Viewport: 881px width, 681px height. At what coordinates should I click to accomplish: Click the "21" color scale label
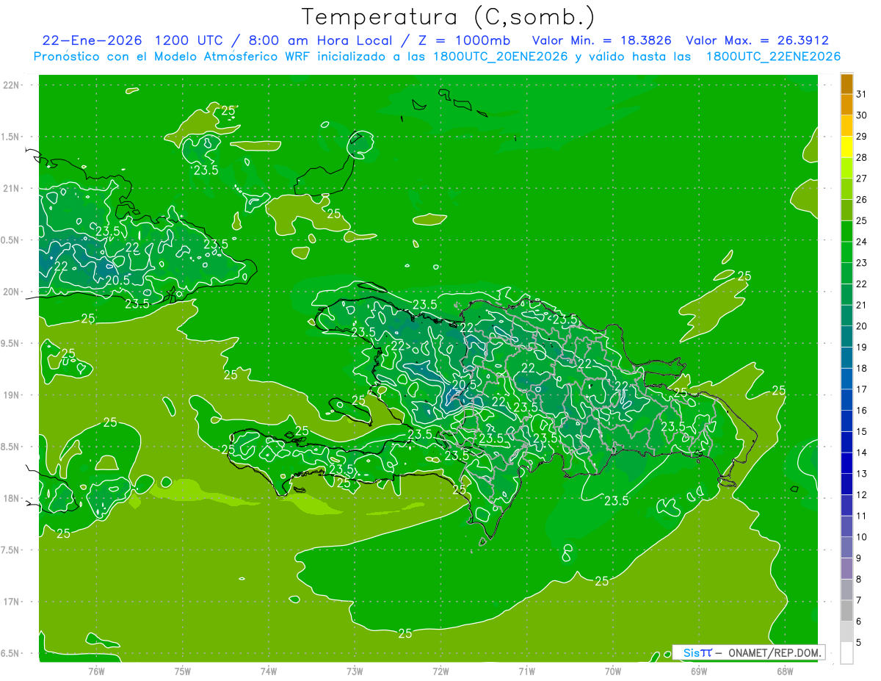862,305
